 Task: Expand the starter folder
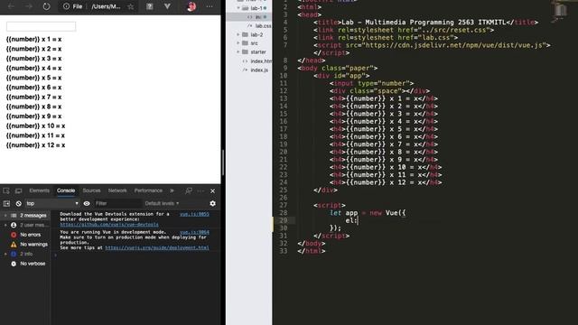click(x=238, y=52)
